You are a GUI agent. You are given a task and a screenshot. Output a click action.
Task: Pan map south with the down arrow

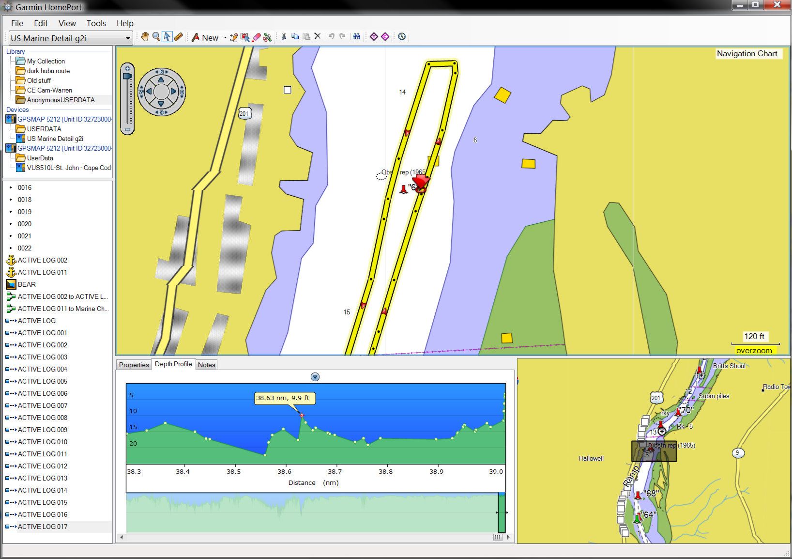tap(161, 104)
